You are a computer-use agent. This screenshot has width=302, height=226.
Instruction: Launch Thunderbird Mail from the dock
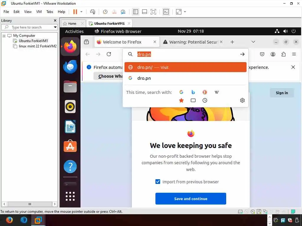point(70,67)
